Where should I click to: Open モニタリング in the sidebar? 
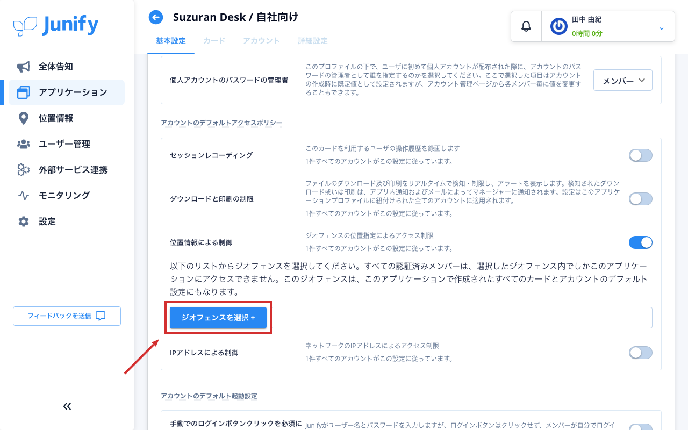coord(67,196)
